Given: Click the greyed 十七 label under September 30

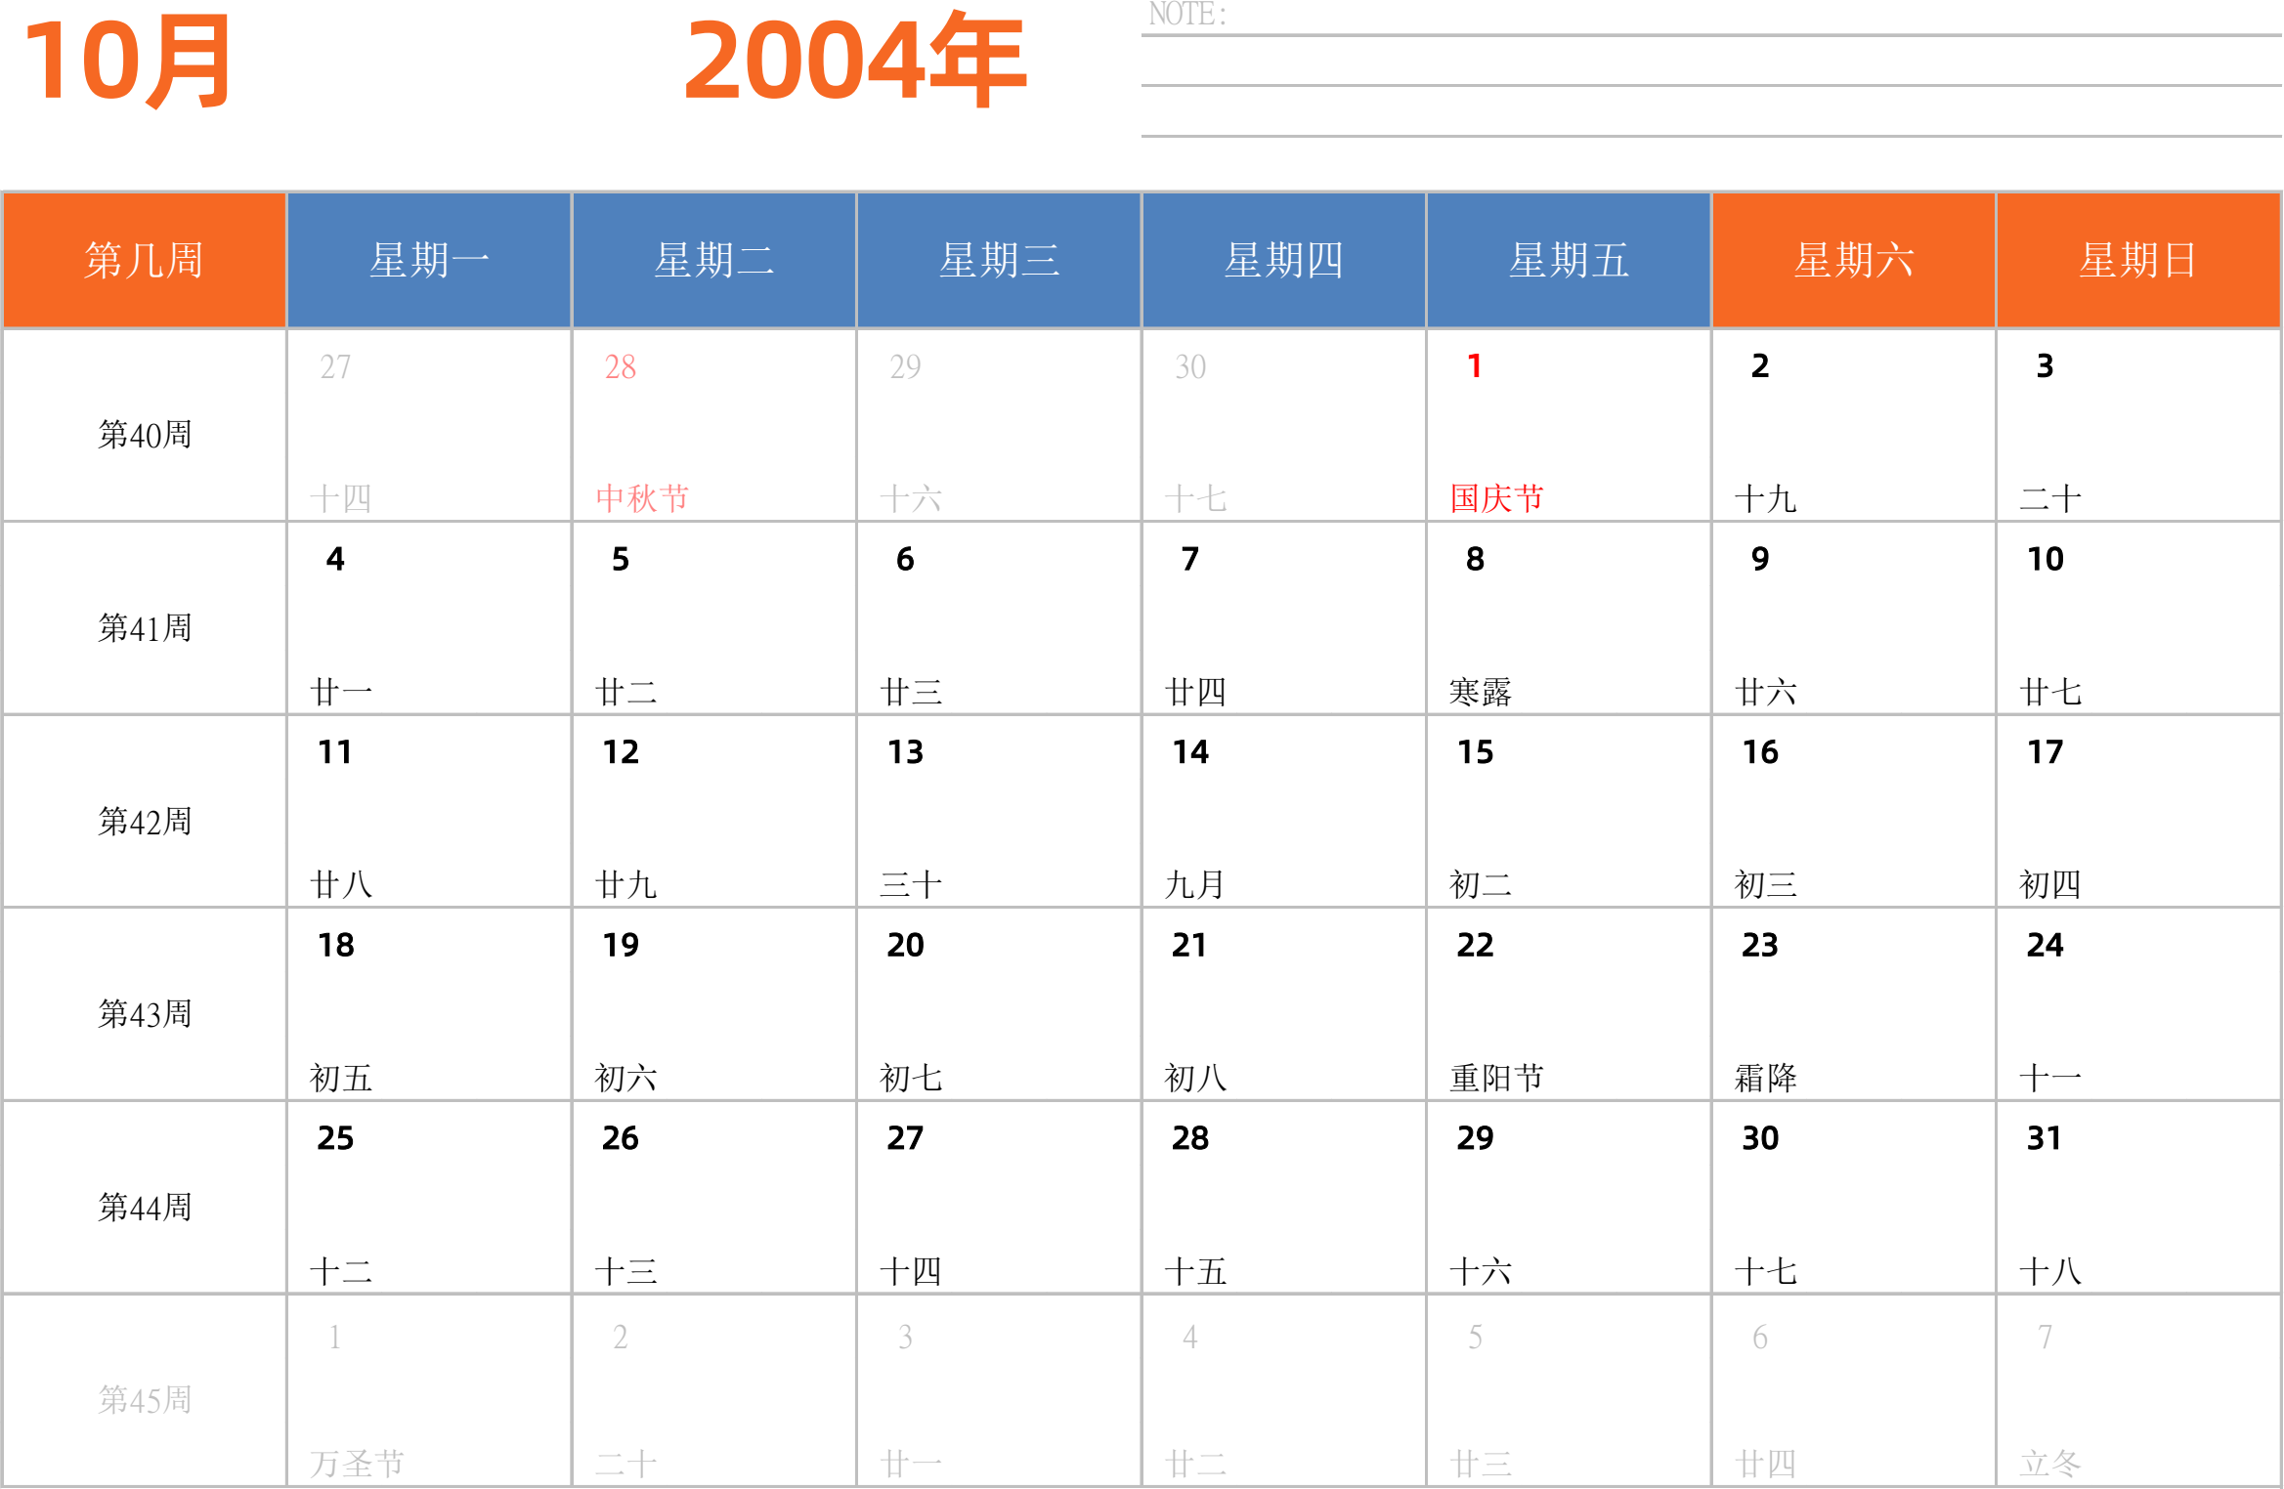Looking at the screenshot, I should [x=1195, y=498].
